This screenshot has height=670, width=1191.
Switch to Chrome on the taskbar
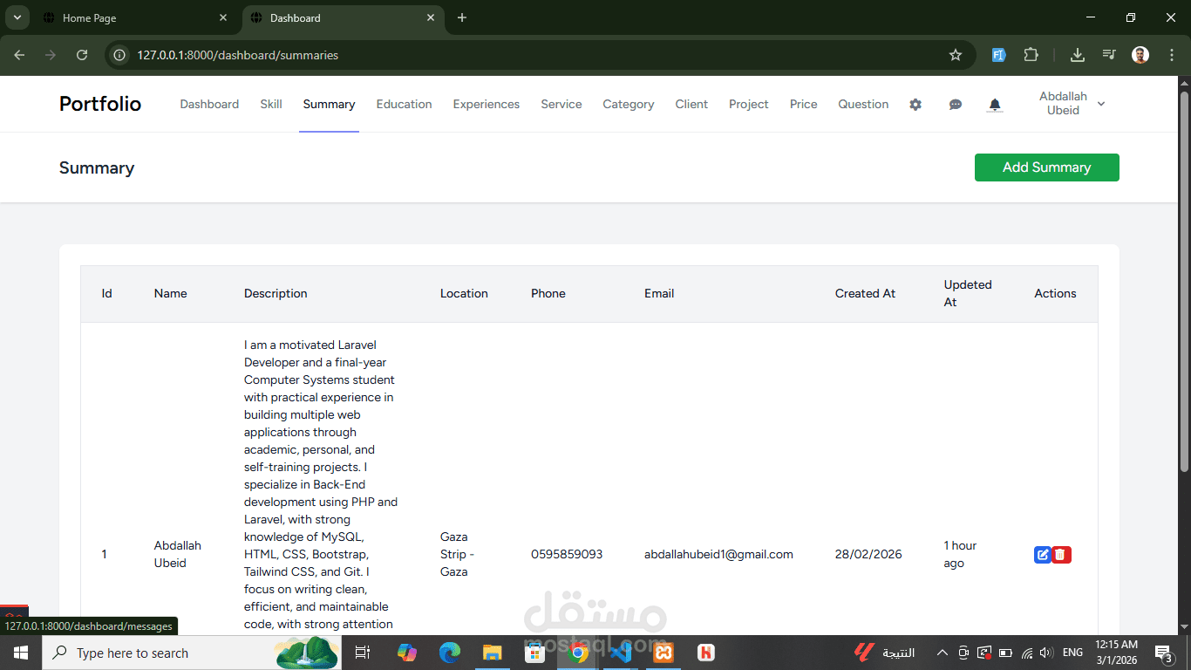[579, 653]
